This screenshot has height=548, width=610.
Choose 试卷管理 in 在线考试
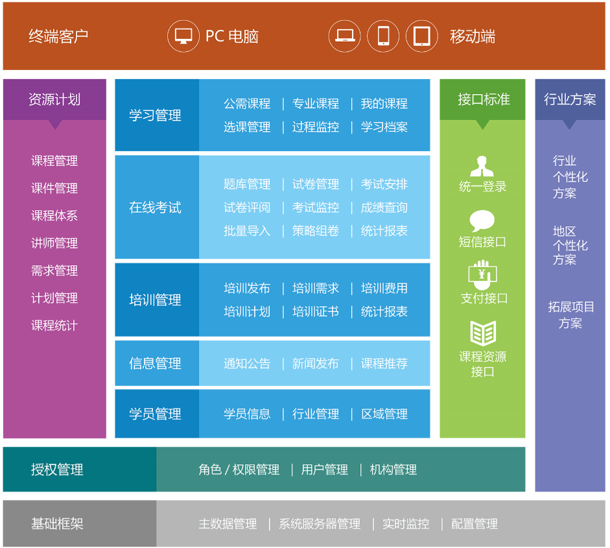316,184
